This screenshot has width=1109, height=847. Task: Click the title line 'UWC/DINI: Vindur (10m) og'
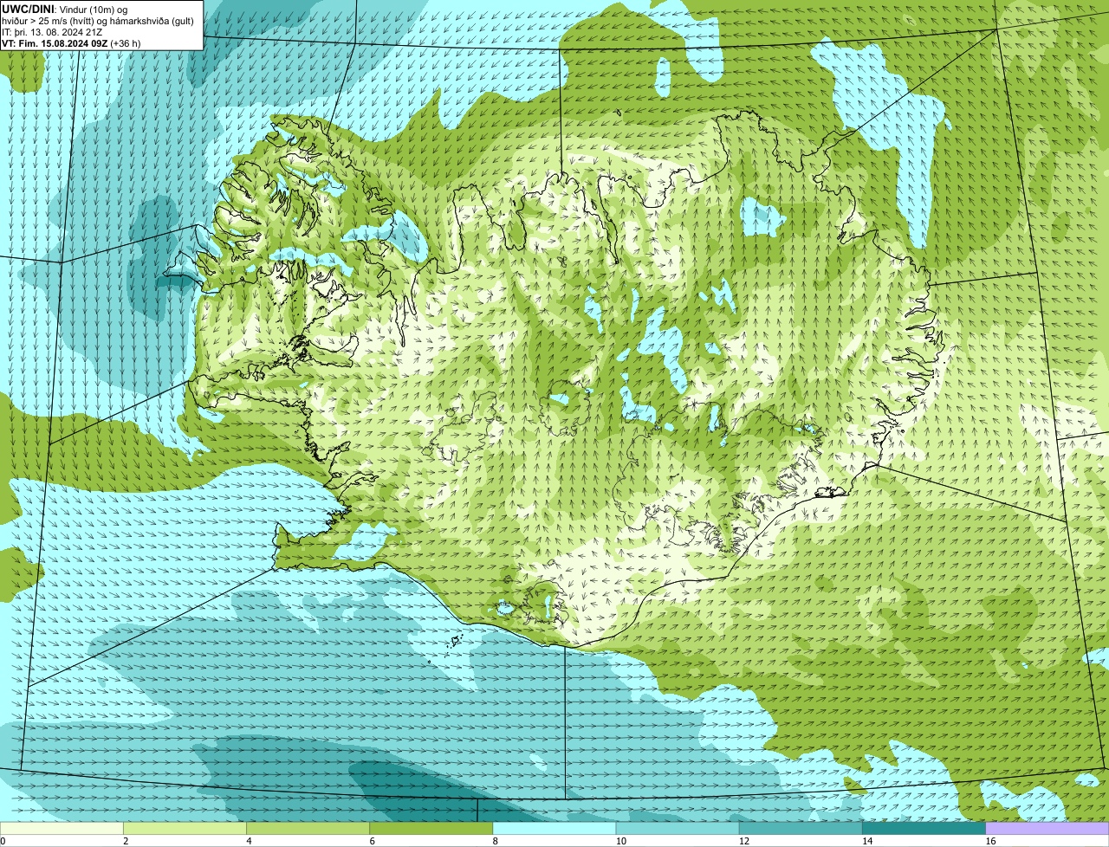click(x=65, y=9)
